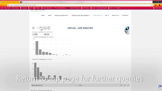Image resolution: width=162 pixels, height=91 pixels.
Task: Click the triangular logo beside the report title
Action: (x=127, y=30)
